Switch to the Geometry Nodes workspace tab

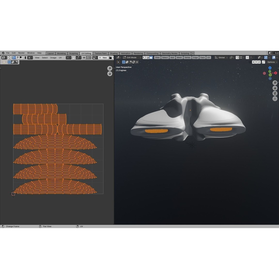[x=169, y=53]
